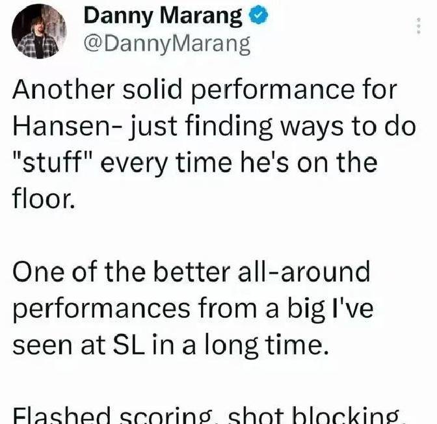Click "One of the better" opening second paragraph
The width and height of the screenshot is (437, 424).
(x=122, y=271)
